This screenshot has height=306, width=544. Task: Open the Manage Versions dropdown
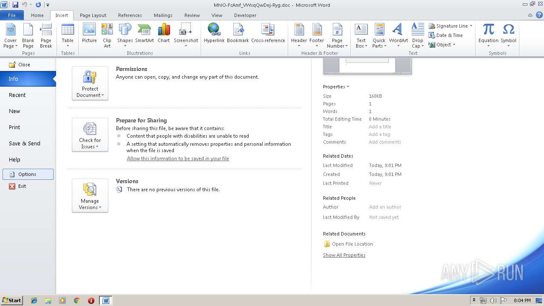click(x=90, y=195)
